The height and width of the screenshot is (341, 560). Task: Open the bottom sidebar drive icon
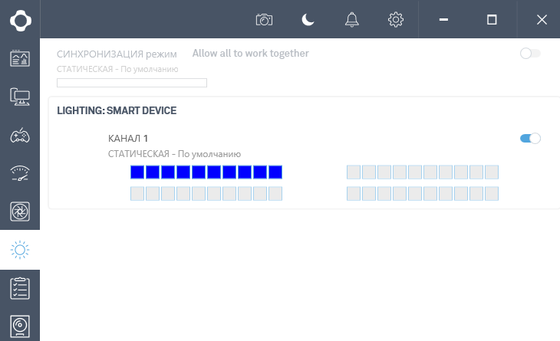click(x=20, y=325)
